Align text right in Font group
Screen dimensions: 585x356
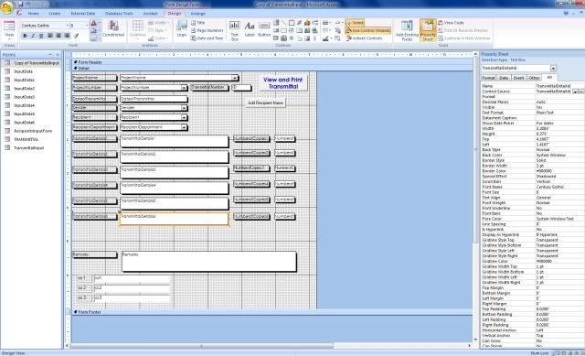coord(67,36)
